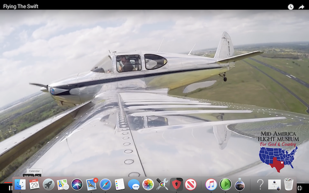Open the News app
Image resolution: width=309 pixels, height=193 pixels.
[190, 185]
